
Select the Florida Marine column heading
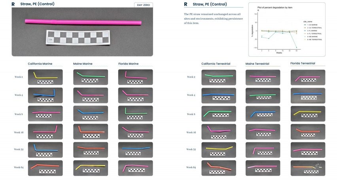point(128,64)
